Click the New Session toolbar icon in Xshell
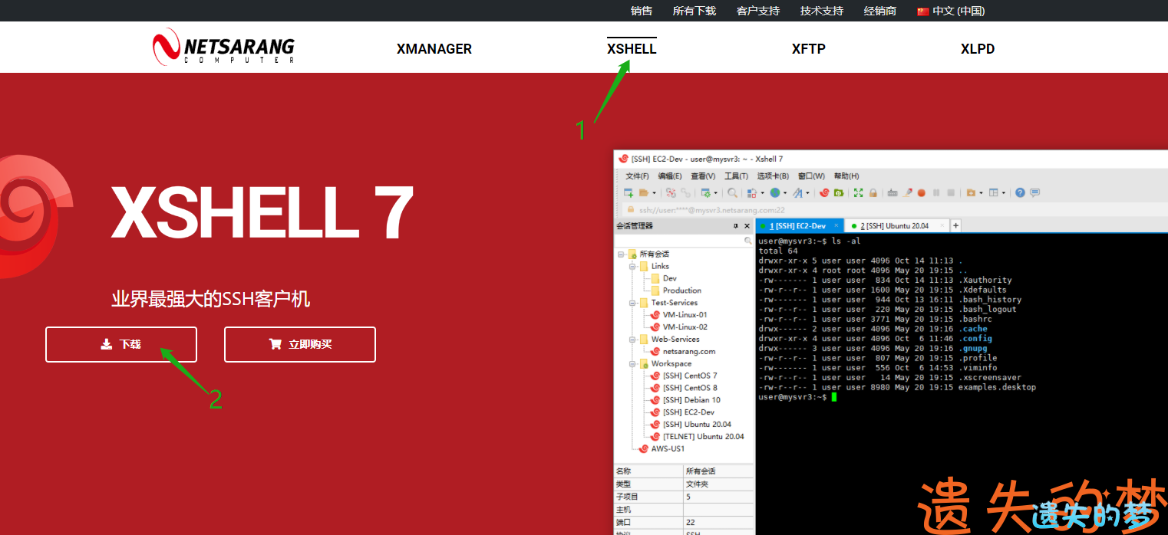Screen dimensions: 1168x535 pyautogui.click(x=629, y=192)
